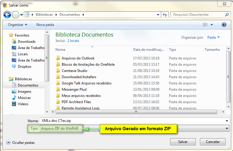Click the change view icon

coord(205,25)
